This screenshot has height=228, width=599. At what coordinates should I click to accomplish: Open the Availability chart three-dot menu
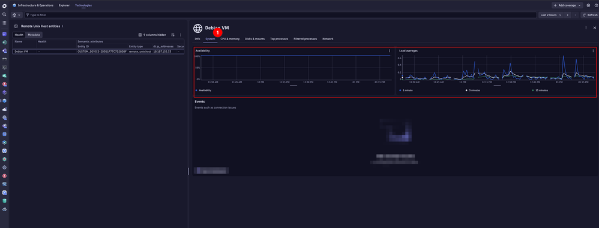(390, 51)
